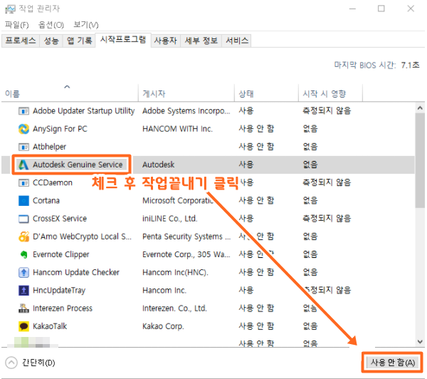
Task: Switch to the 앱 기록 tab
Action: click(79, 41)
